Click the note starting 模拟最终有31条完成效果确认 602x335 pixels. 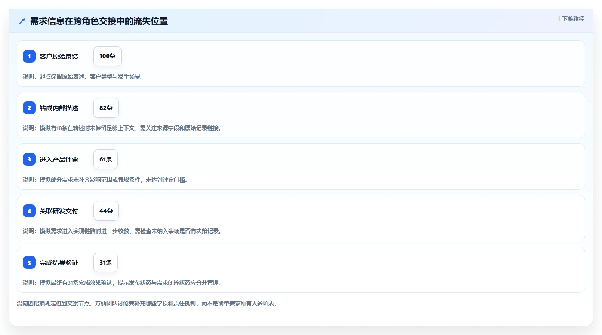[122, 283]
